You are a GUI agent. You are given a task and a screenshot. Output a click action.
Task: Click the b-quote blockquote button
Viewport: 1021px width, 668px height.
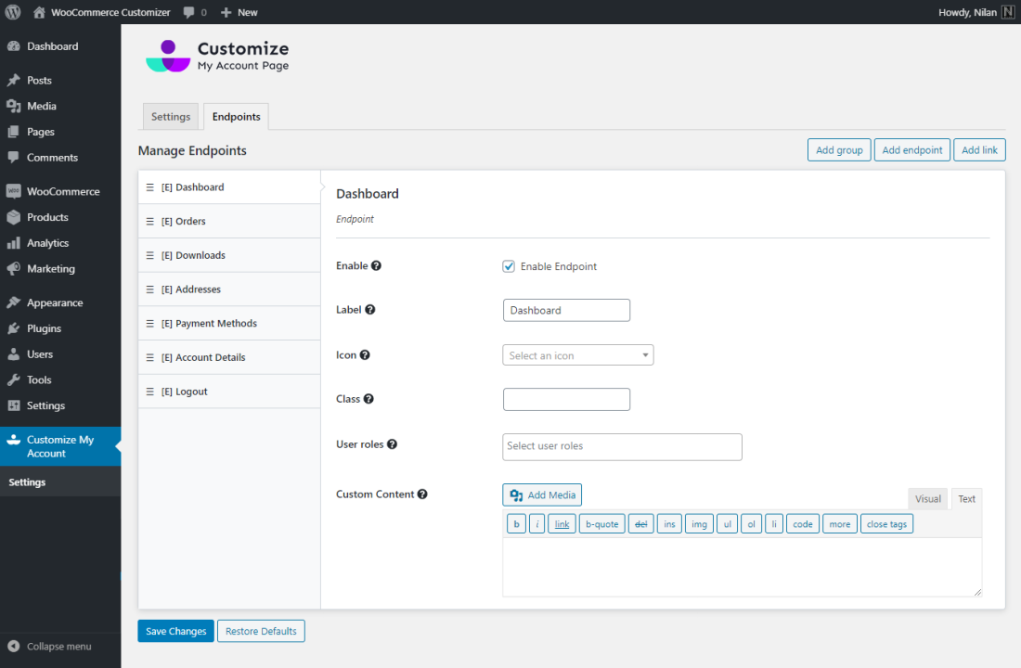[601, 523]
